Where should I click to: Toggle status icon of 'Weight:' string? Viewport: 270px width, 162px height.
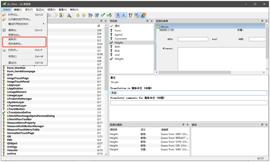111,59
